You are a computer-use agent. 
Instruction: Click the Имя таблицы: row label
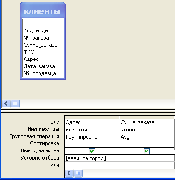click(x=44, y=130)
